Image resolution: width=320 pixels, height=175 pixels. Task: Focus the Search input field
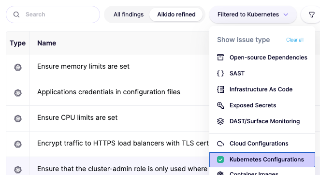coord(53,15)
